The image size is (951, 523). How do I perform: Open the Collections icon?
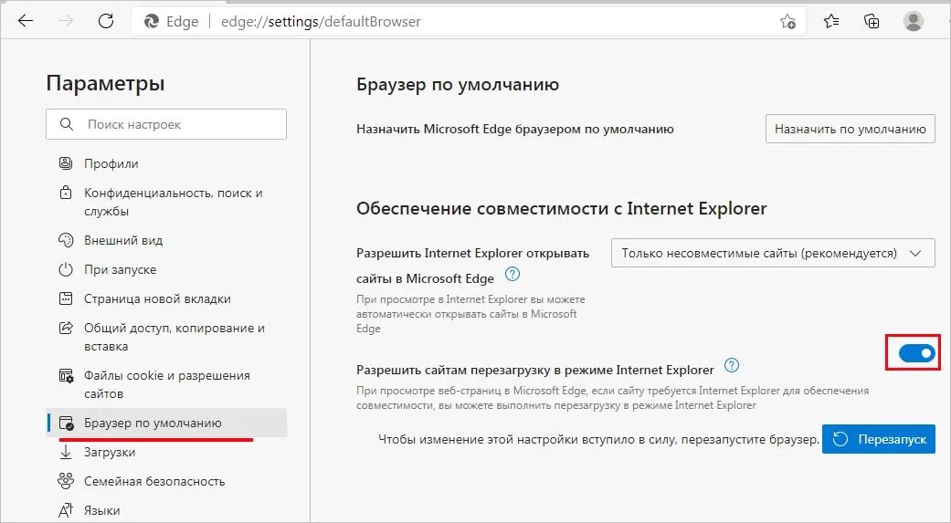click(x=872, y=22)
